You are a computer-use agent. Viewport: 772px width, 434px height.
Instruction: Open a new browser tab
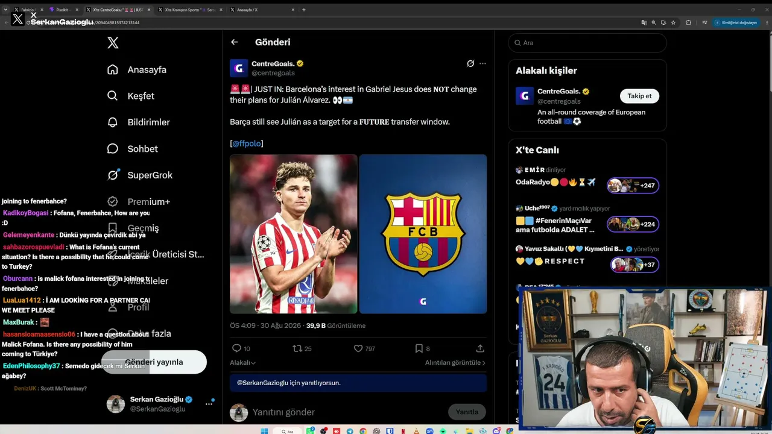[303, 10]
